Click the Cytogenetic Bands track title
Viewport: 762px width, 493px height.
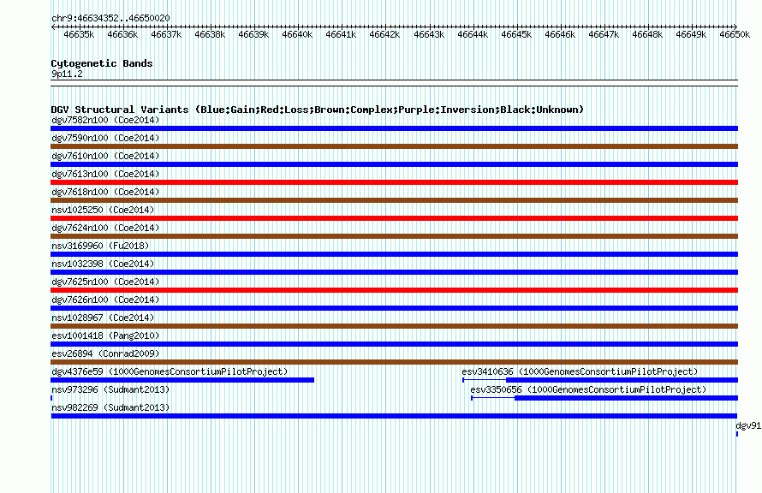[102, 63]
